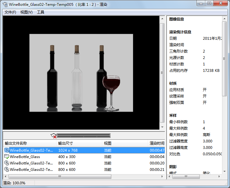Image resolution: width=230 pixels, height=188 pixels.
Task: Click the render list horizontal scrollbar thumb
Action: point(60,176)
